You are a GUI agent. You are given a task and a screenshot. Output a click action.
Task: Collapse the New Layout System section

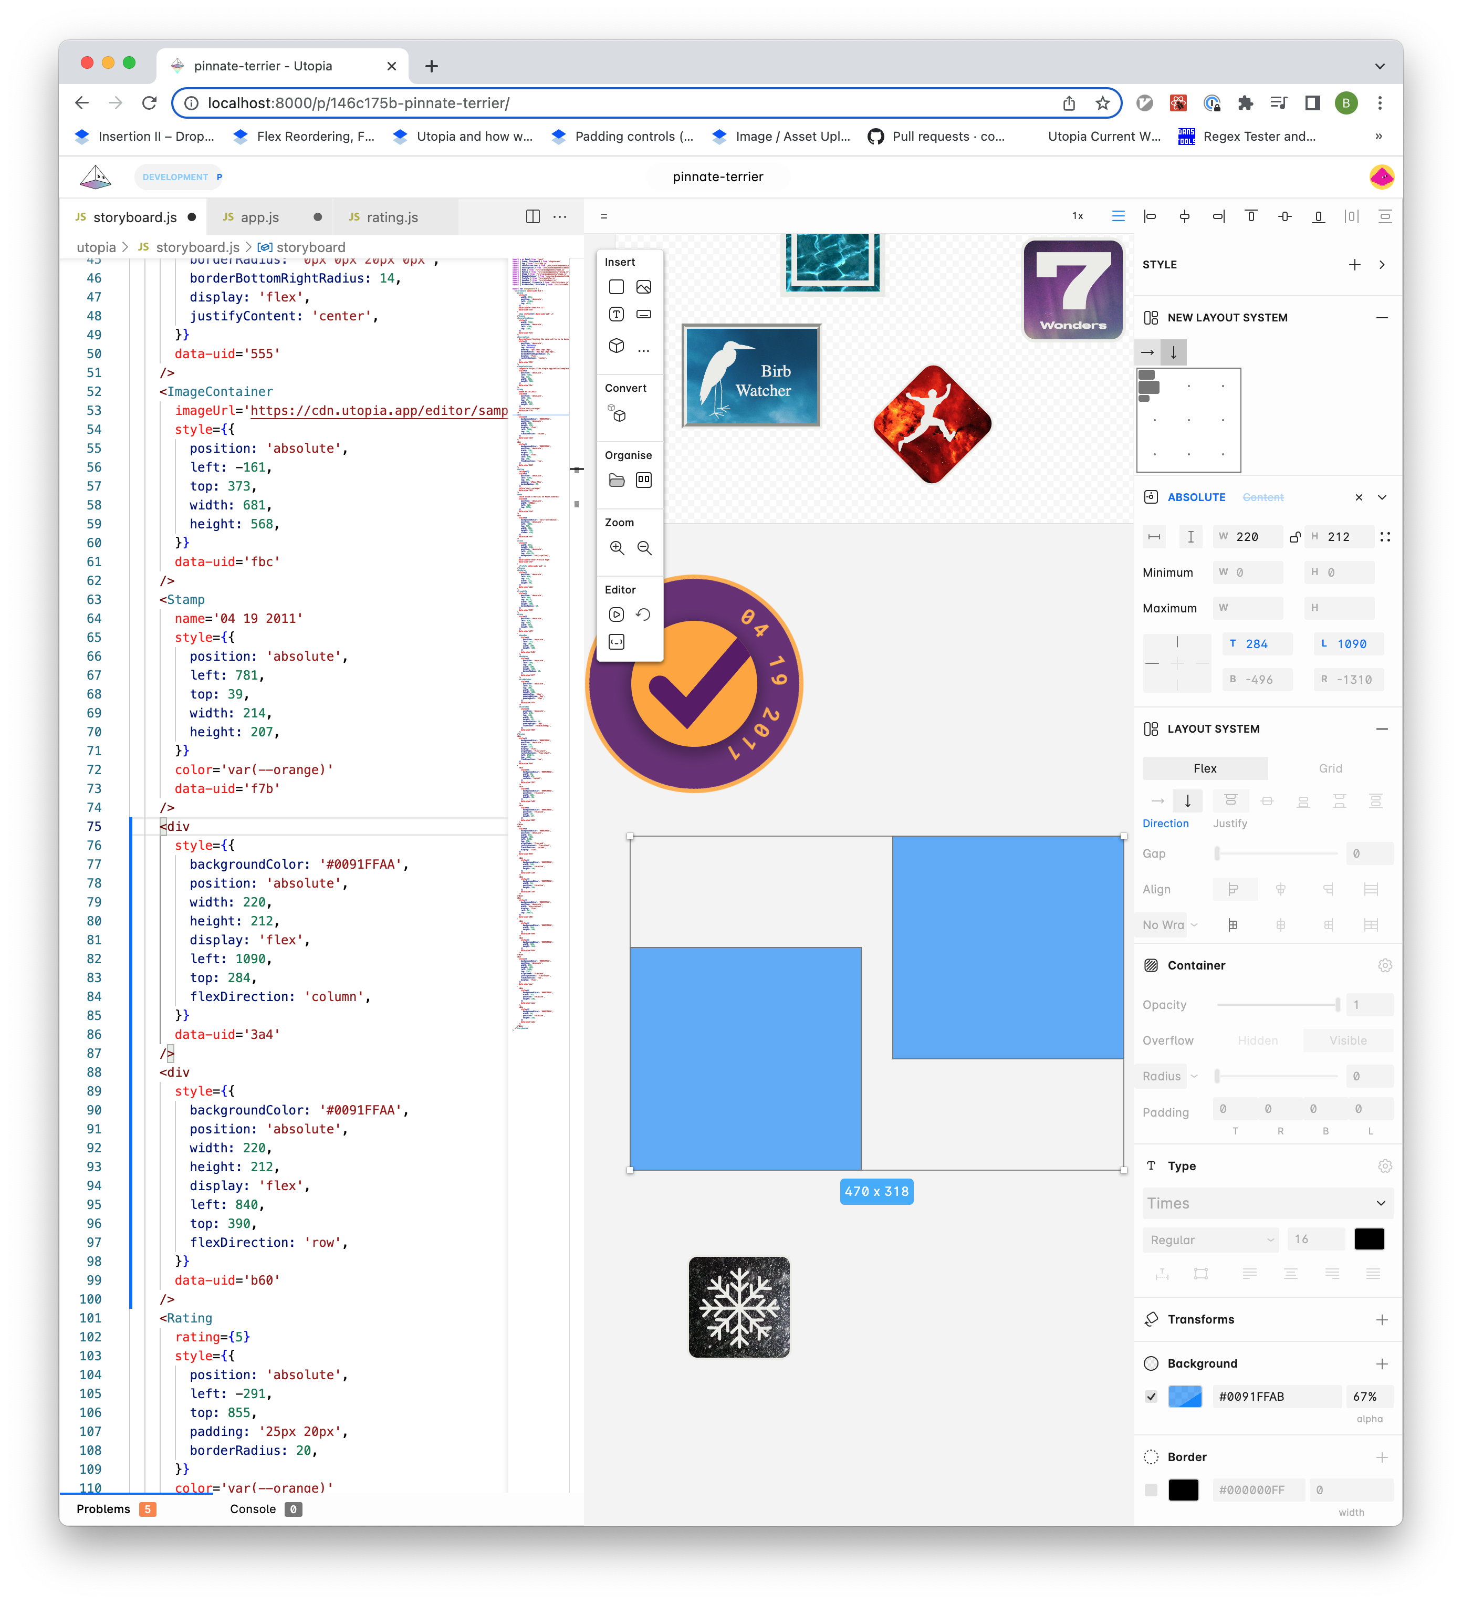tap(1382, 317)
